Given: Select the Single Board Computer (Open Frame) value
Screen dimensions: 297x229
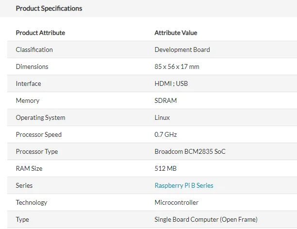Looking at the screenshot, I should tap(206, 219).
